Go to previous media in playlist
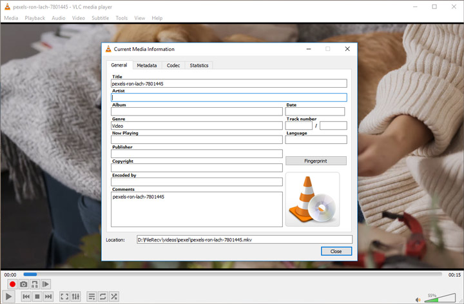The image size is (464, 304). (x=26, y=296)
